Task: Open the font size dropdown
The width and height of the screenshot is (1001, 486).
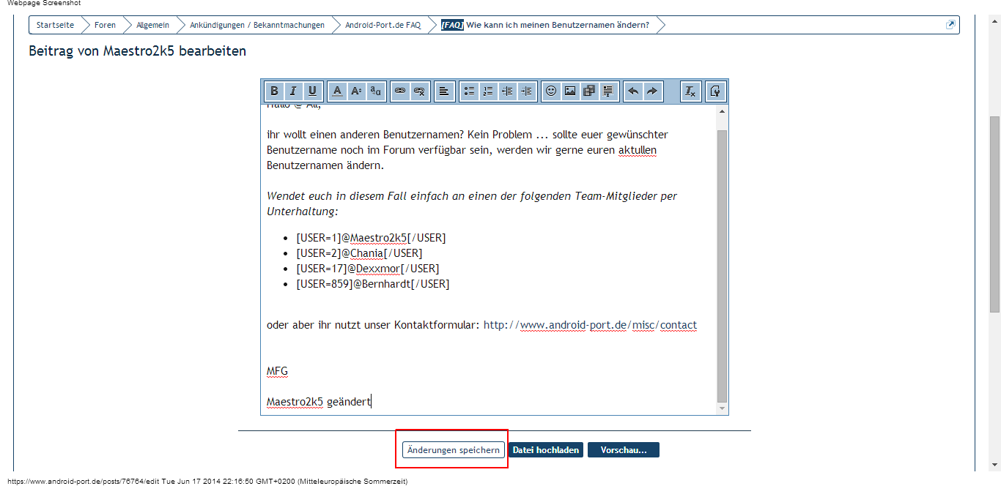Action: pos(356,91)
